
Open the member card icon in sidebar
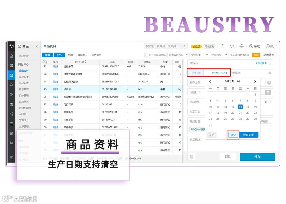tap(11, 85)
